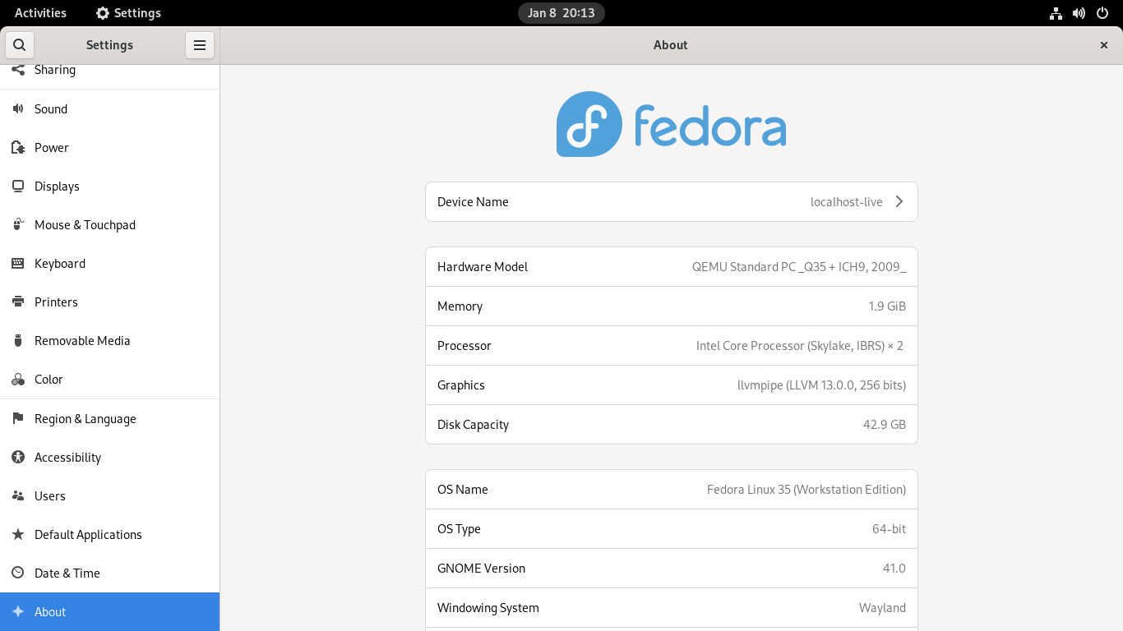
Task: Click the llvmpipe graphics value
Action: pyautogui.click(x=821, y=385)
